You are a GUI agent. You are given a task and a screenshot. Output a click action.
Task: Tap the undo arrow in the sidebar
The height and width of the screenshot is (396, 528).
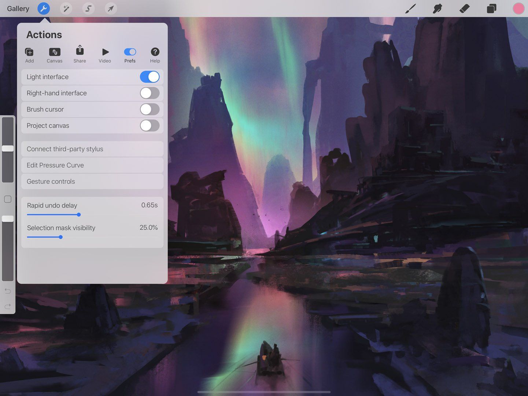(x=7, y=291)
